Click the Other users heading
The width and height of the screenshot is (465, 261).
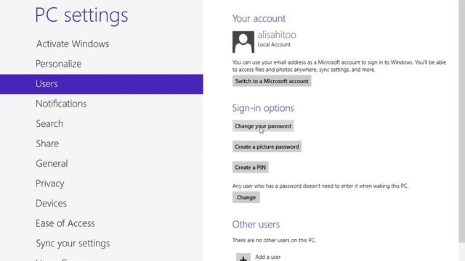click(256, 225)
